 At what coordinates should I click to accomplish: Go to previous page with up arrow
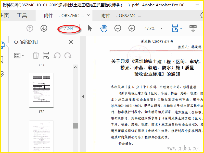[30, 28]
